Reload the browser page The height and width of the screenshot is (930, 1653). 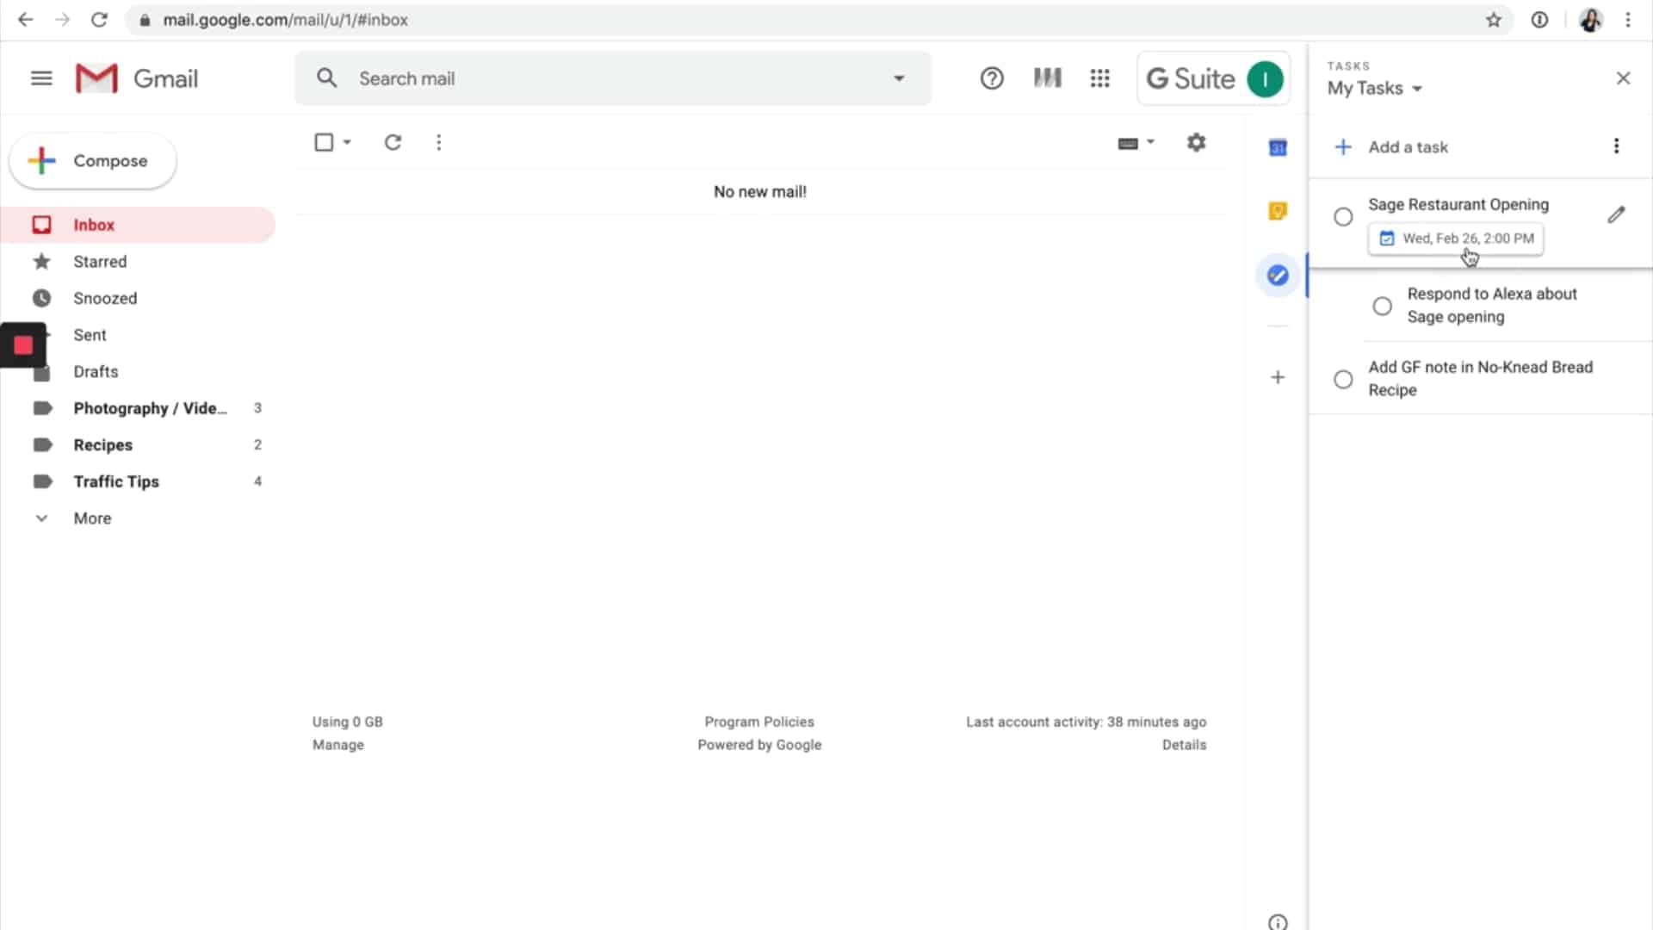[99, 20]
